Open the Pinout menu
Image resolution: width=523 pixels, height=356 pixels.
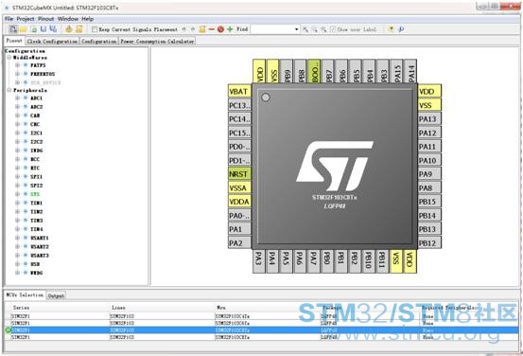pos(45,19)
